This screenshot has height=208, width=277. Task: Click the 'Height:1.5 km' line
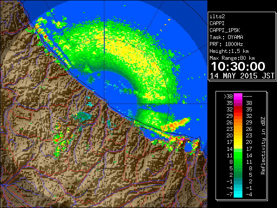(229, 51)
